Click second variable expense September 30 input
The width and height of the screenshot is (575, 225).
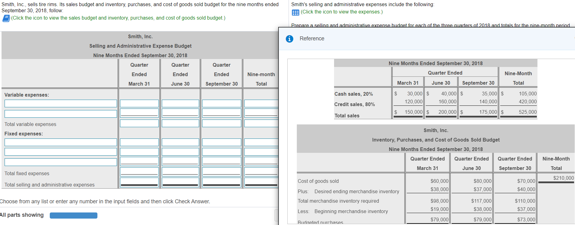point(222,113)
